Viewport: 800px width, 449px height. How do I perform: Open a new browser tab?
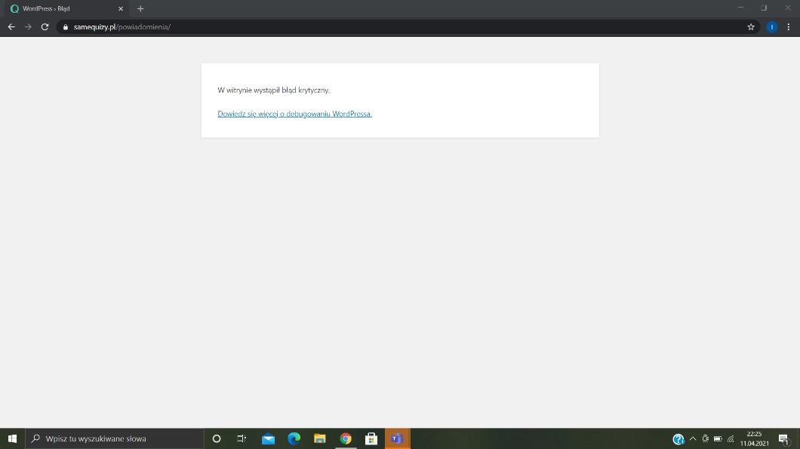coord(140,8)
